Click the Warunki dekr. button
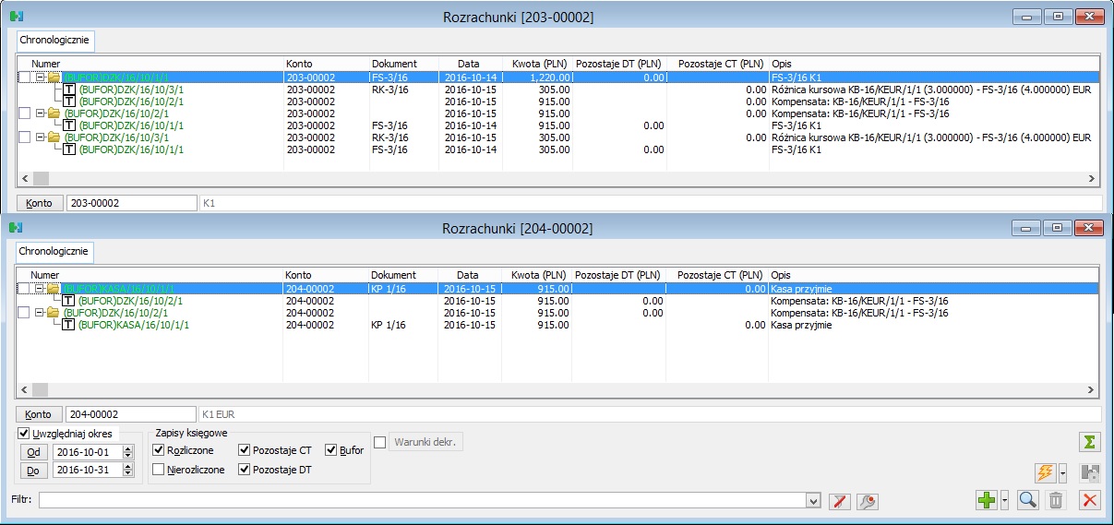The width and height of the screenshot is (1114, 525). point(425,442)
